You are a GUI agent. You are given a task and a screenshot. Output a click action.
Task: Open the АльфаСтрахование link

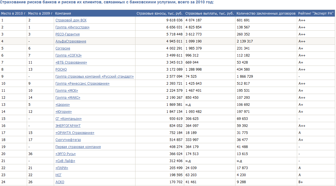pos(71,41)
